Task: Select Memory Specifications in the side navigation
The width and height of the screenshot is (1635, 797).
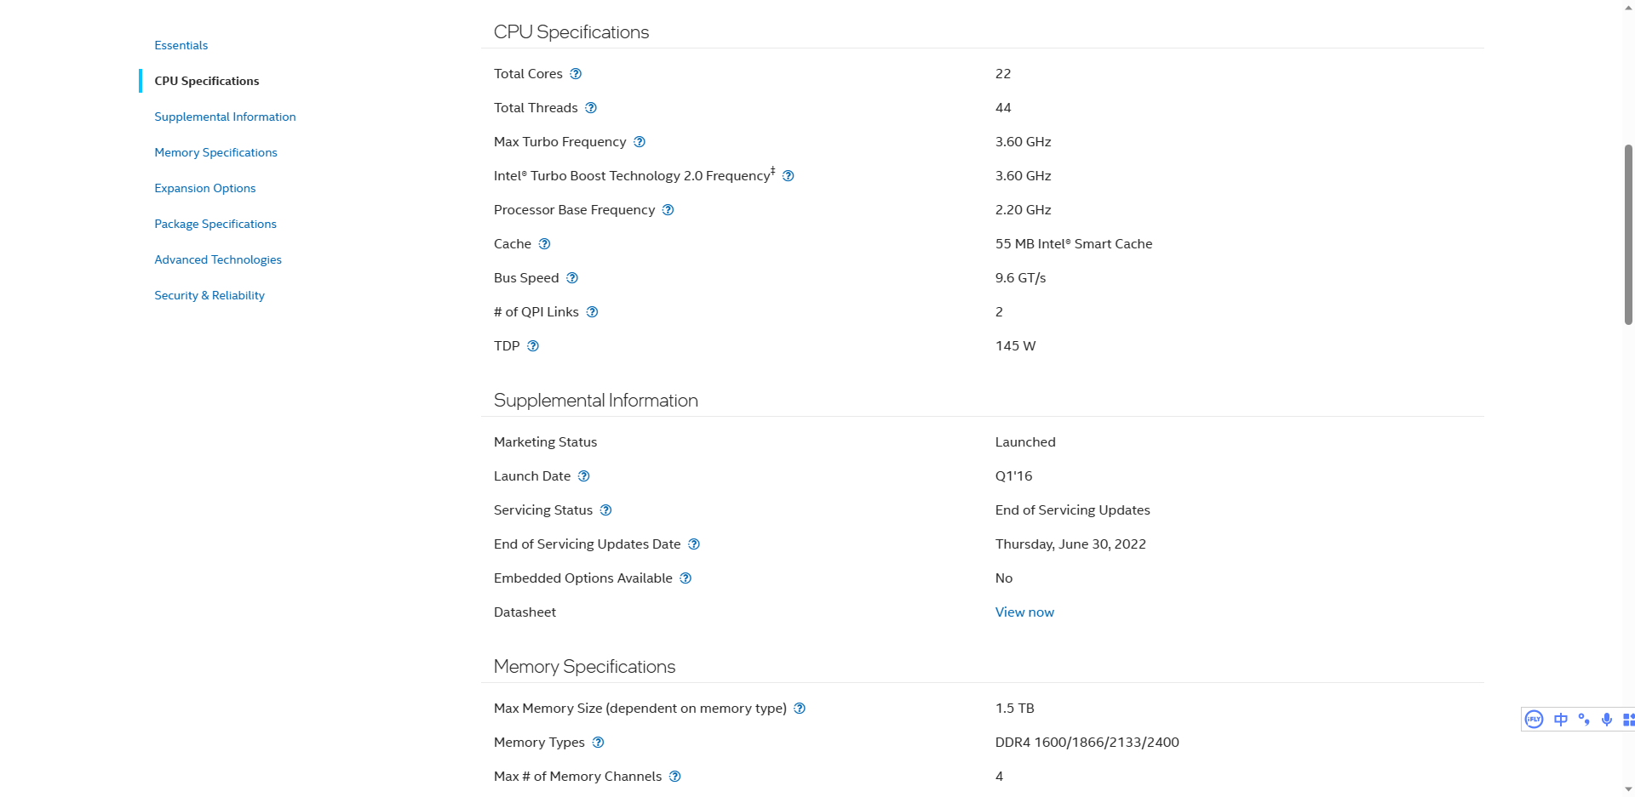Action: 216,152
